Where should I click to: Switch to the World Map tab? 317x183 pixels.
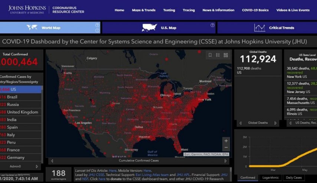pos(50,28)
